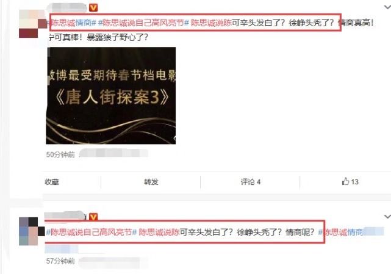Open the 唐人街探案3 post image
This screenshot has width=391, height=274.
111,96
